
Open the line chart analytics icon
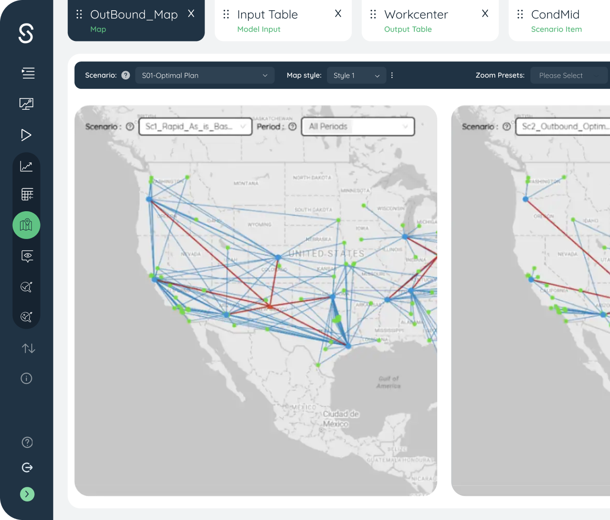point(26,166)
